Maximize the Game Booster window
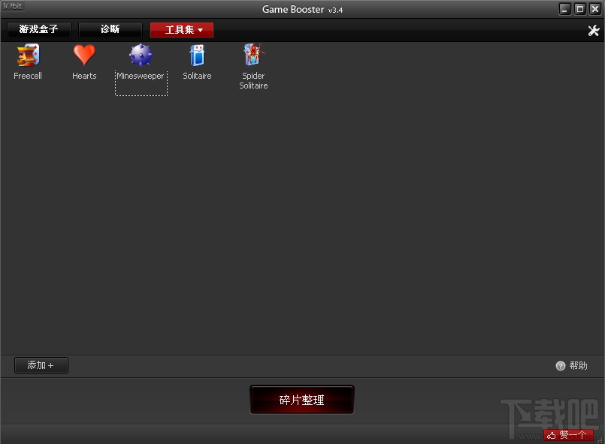Viewport: 605px width, 444px height. pos(579,9)
